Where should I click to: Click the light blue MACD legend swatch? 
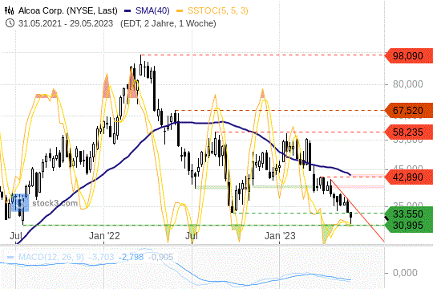point(10,257)
